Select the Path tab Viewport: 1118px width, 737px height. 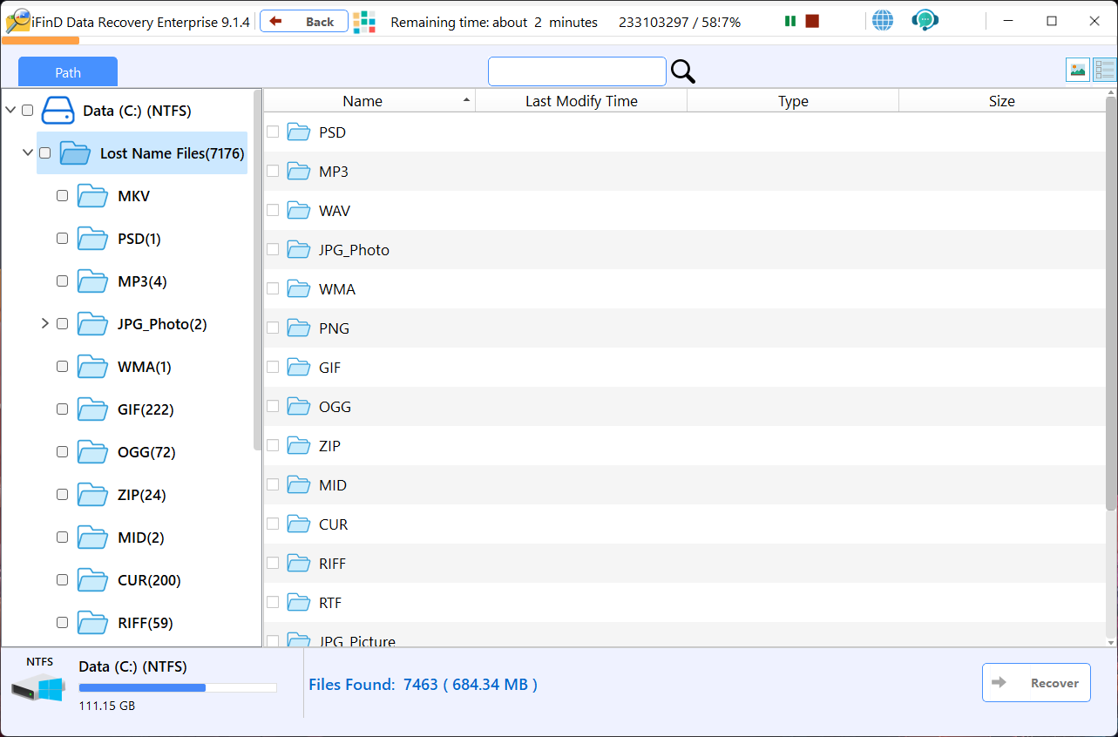(x=68, y=72)
